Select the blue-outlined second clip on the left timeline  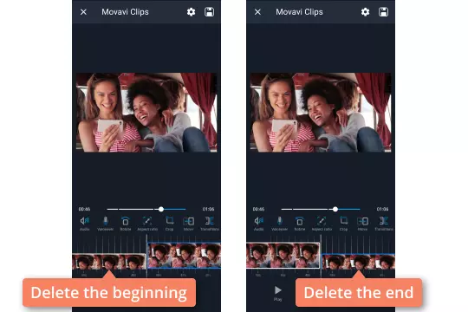point(185,256)
